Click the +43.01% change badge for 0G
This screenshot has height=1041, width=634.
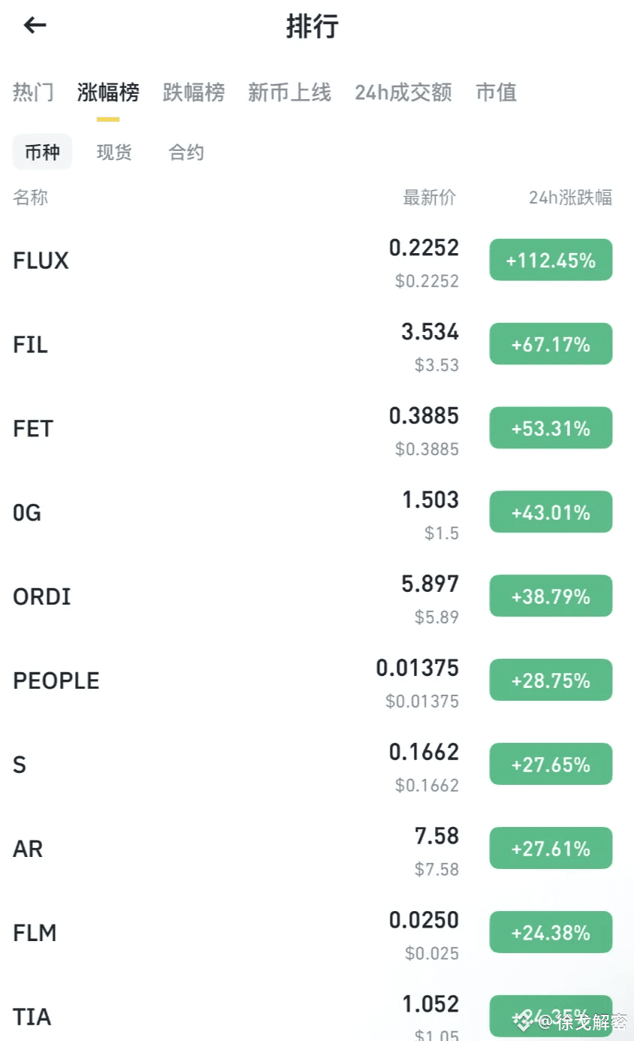[551, 512]
